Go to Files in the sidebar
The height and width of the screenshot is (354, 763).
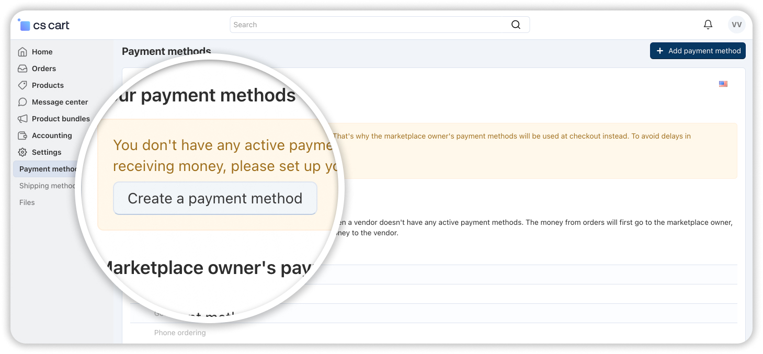point(27,202)
